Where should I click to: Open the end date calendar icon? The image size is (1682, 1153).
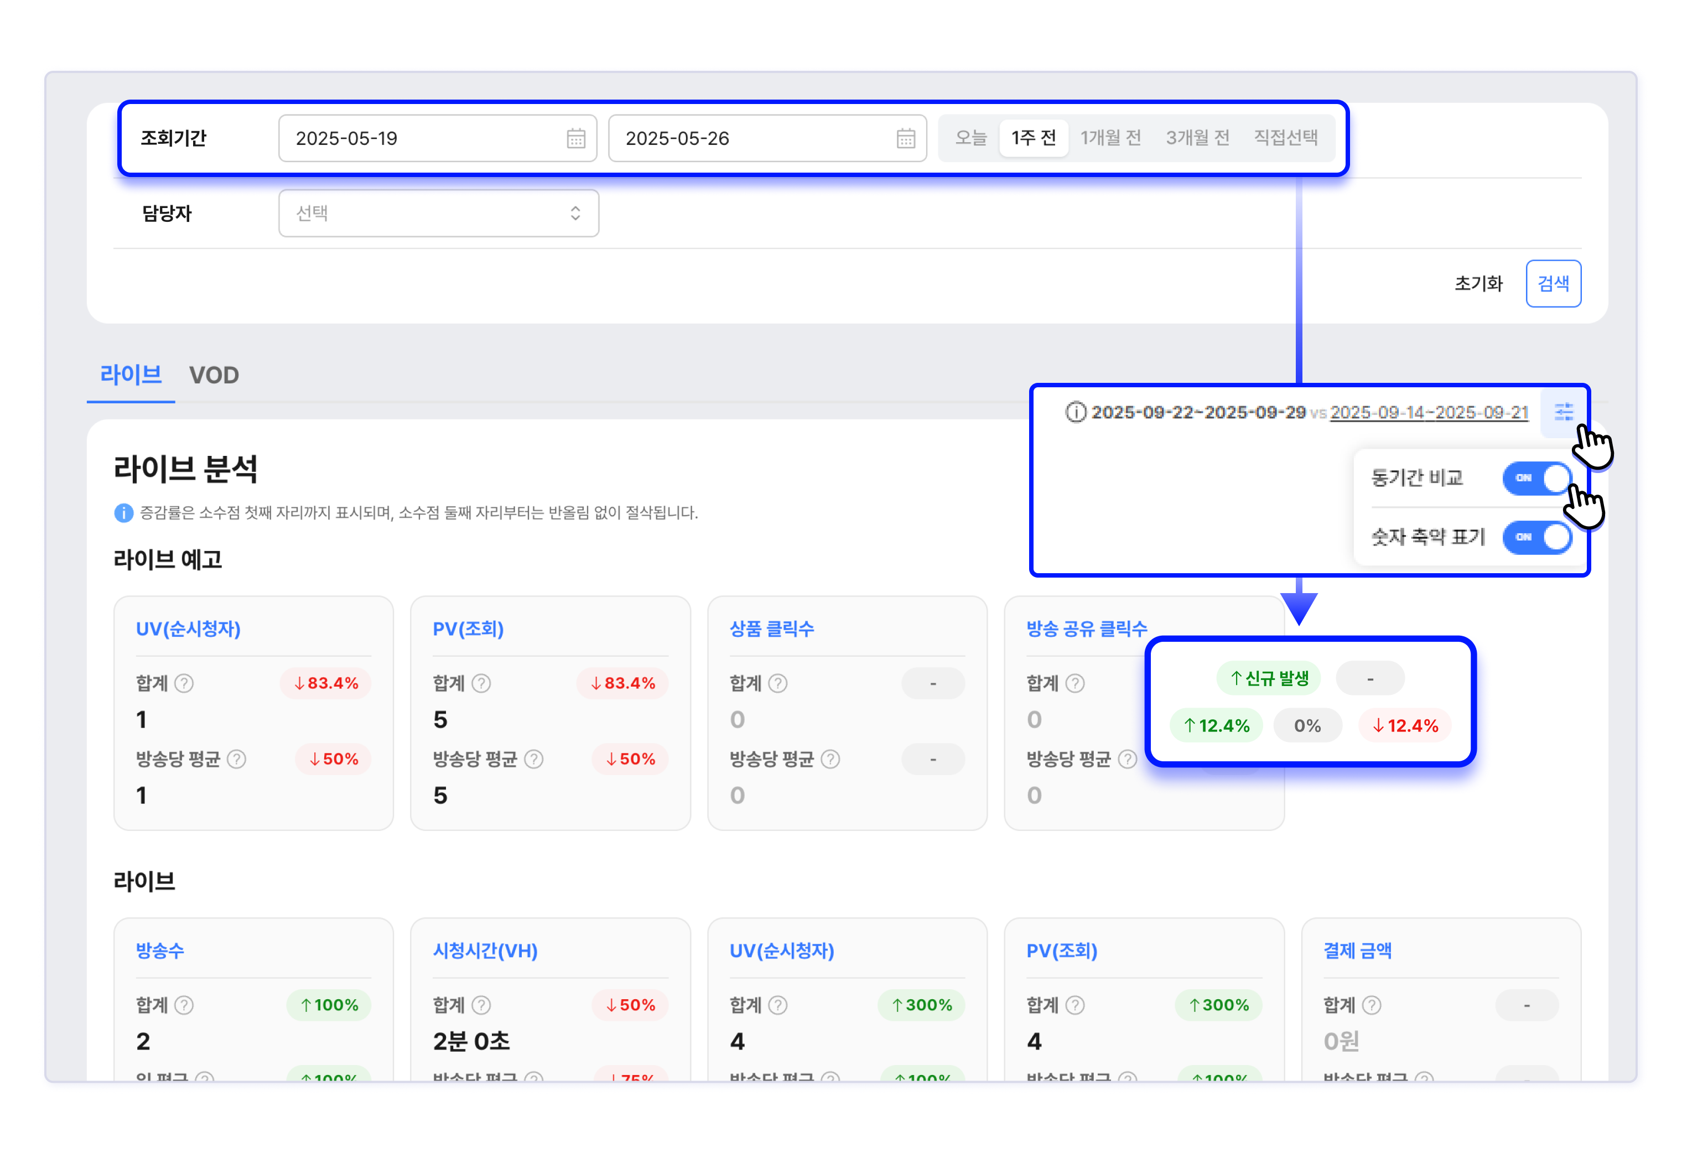[905, 138]
